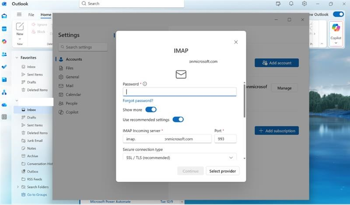Click the Search settings box
350x205 pixels.
(83, 47)
